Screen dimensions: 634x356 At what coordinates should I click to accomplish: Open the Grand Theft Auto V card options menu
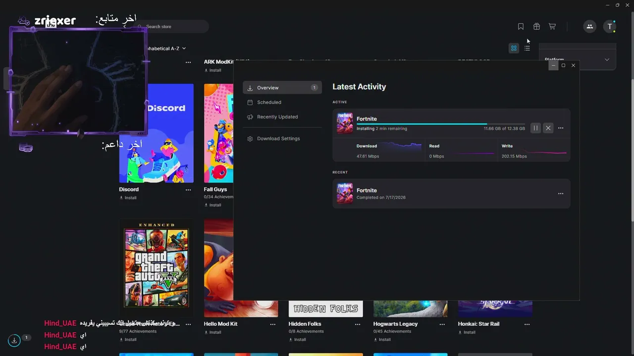click(x=188, y=324)
